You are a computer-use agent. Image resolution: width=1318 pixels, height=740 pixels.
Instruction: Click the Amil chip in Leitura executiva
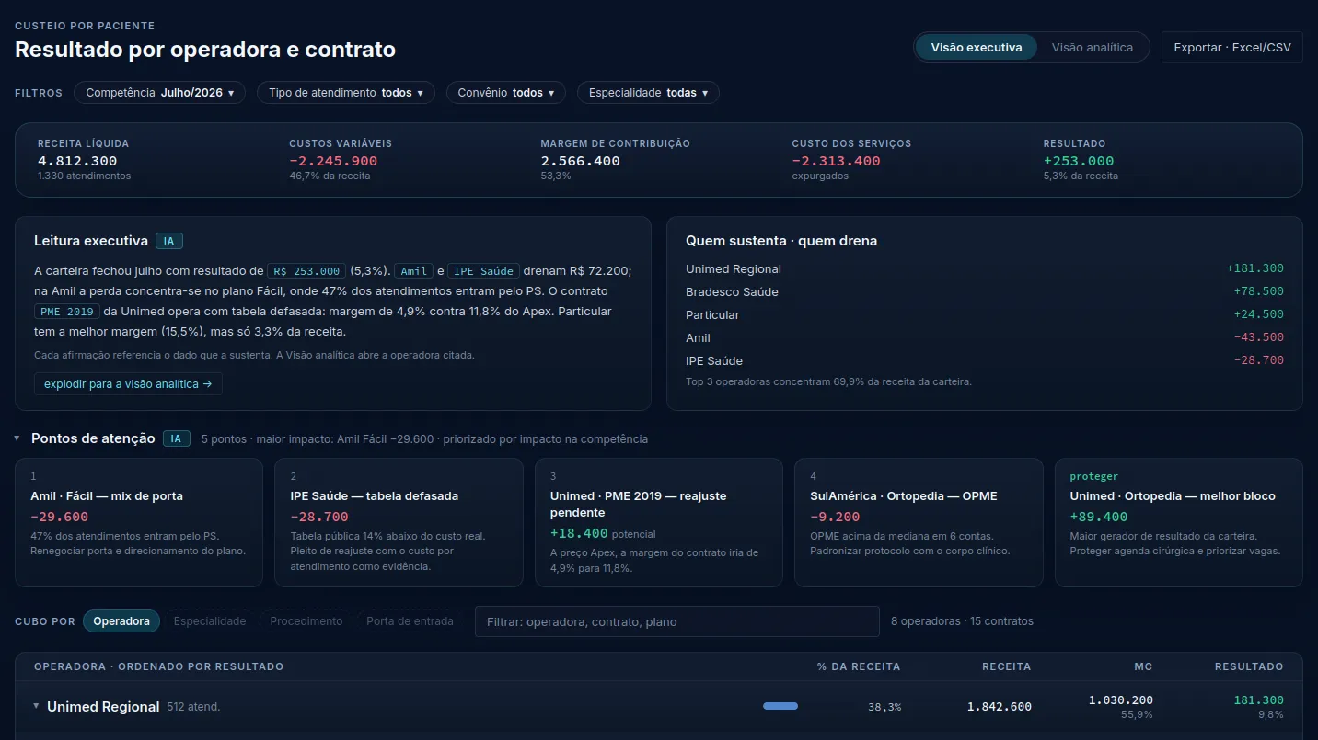pyautogui.click(x=414, y=271)
